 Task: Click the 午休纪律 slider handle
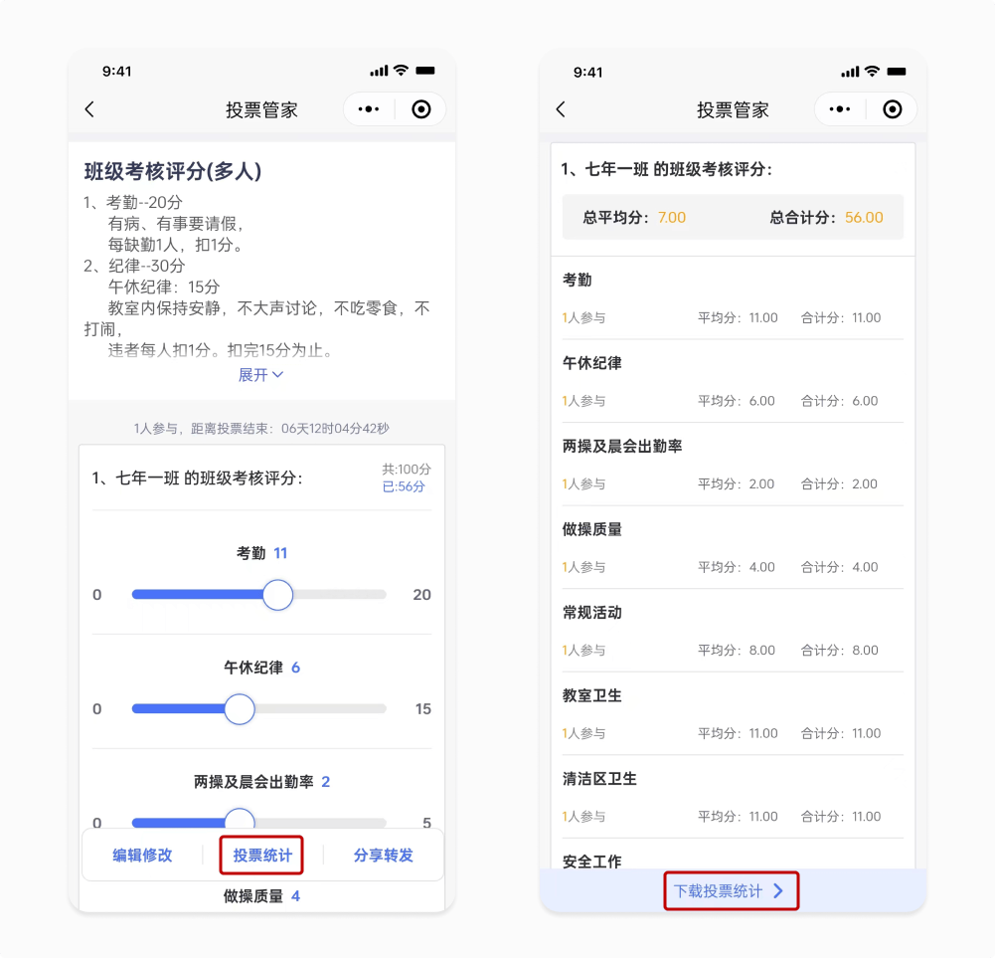tap(240, 709)
